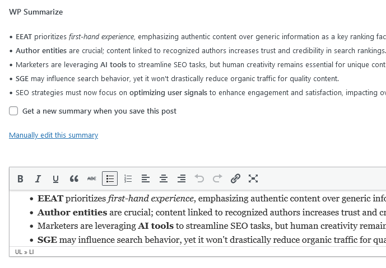The image size is (386, 268).
Task: Underline text using the U toolbar icon
Action: pyautogui.click(x=56, y=178)
